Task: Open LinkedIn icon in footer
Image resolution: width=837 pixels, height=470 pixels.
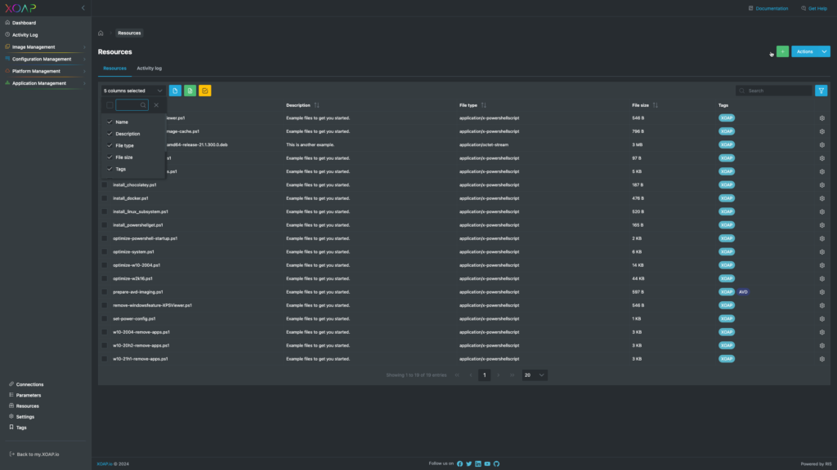Action: click(x=477, y=463)
